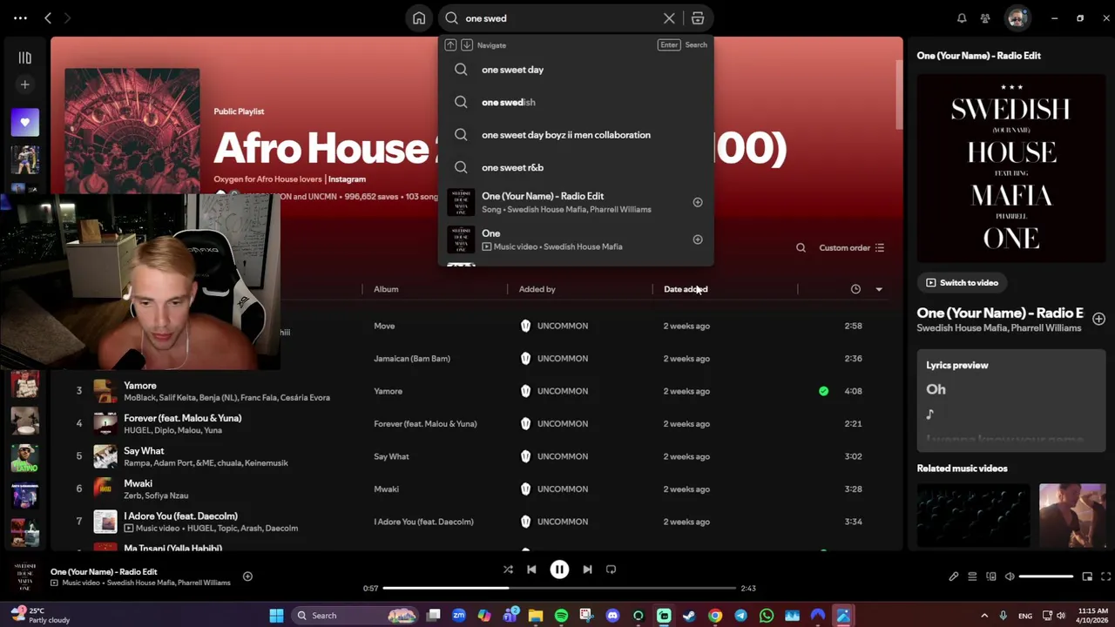Click 'I Adore You (feat. Daecolm)' track title
The height and width of the screenshot is (627, 1115).
click(180, 516)
